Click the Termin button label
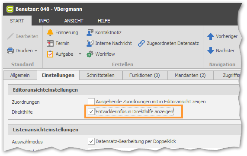This screenshot has width=247, height=156. (x=62, y=43)
